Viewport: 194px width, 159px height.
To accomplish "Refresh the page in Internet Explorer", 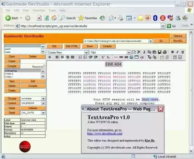I will coord(47,18).
